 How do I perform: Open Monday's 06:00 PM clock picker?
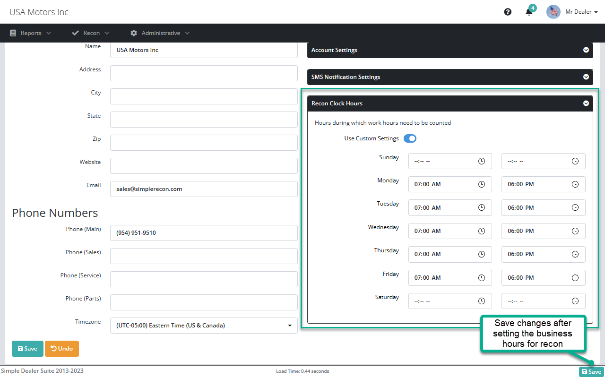pyautogui.click(x=575, y=184)
